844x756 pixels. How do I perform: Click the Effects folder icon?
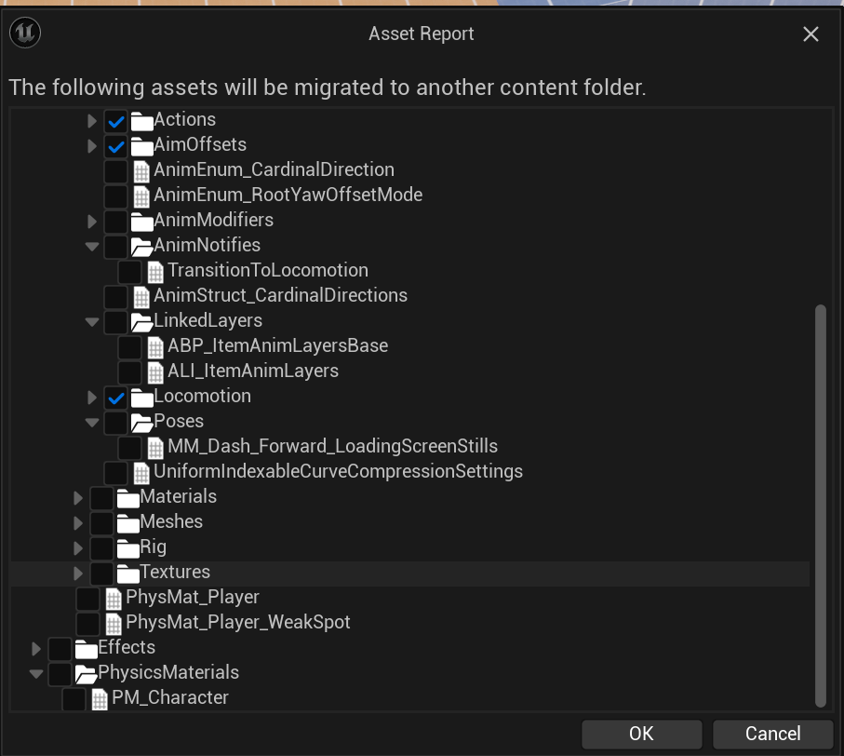tap(87, 649)
